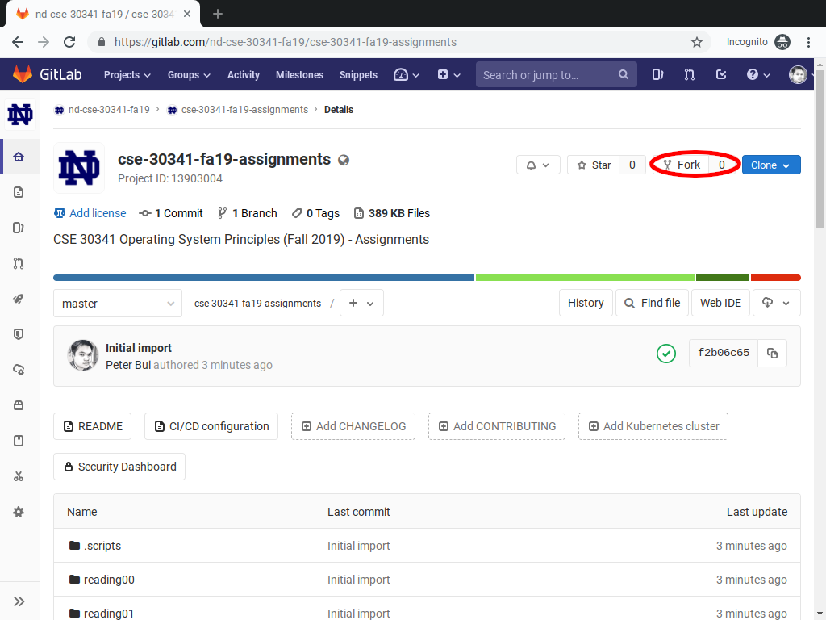This screenshot has height=620, width=826.
Task: Open the Issues sidebar icon
Action: pos(19,228)
